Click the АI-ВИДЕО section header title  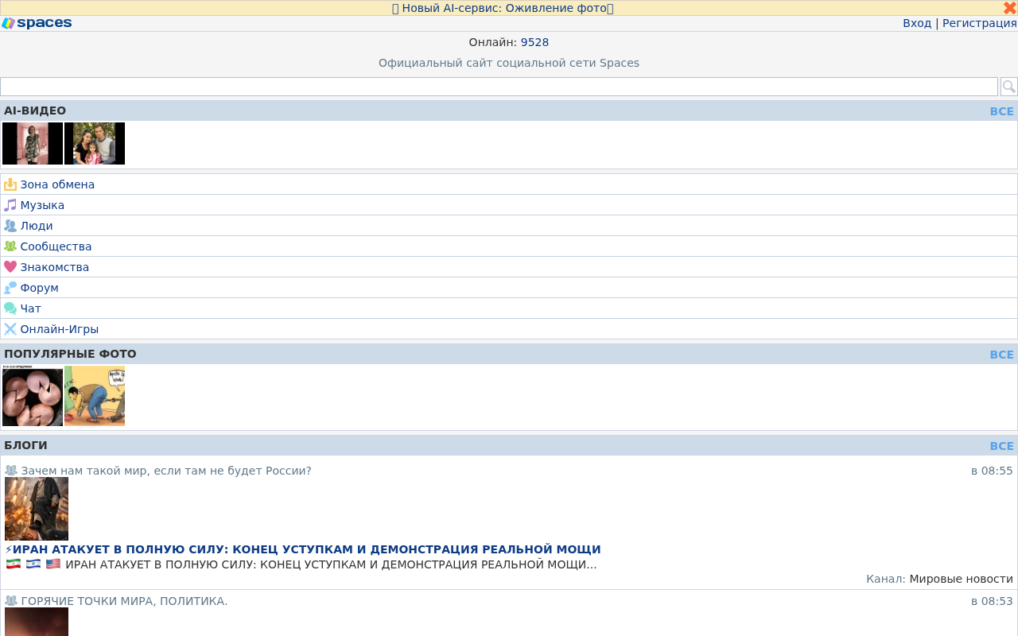[35, 111]
